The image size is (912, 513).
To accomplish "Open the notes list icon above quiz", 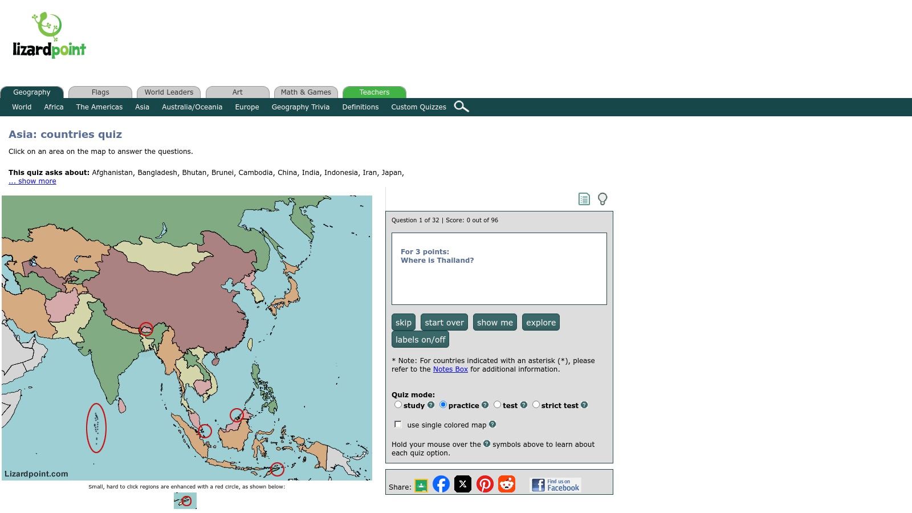I will click(584, 199).
